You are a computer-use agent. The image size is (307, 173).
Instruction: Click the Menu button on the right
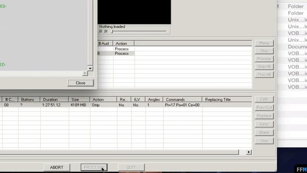pos(264,43)
